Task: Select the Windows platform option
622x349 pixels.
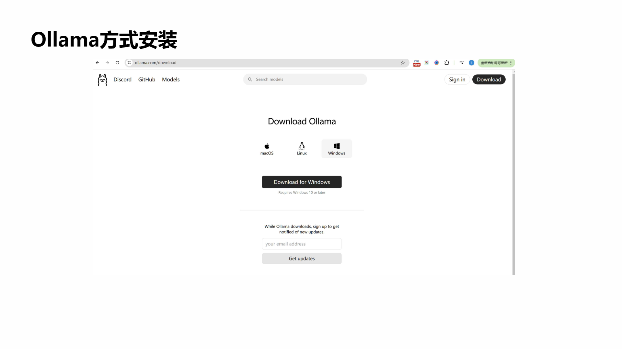Action: click(x=337, y=149)
